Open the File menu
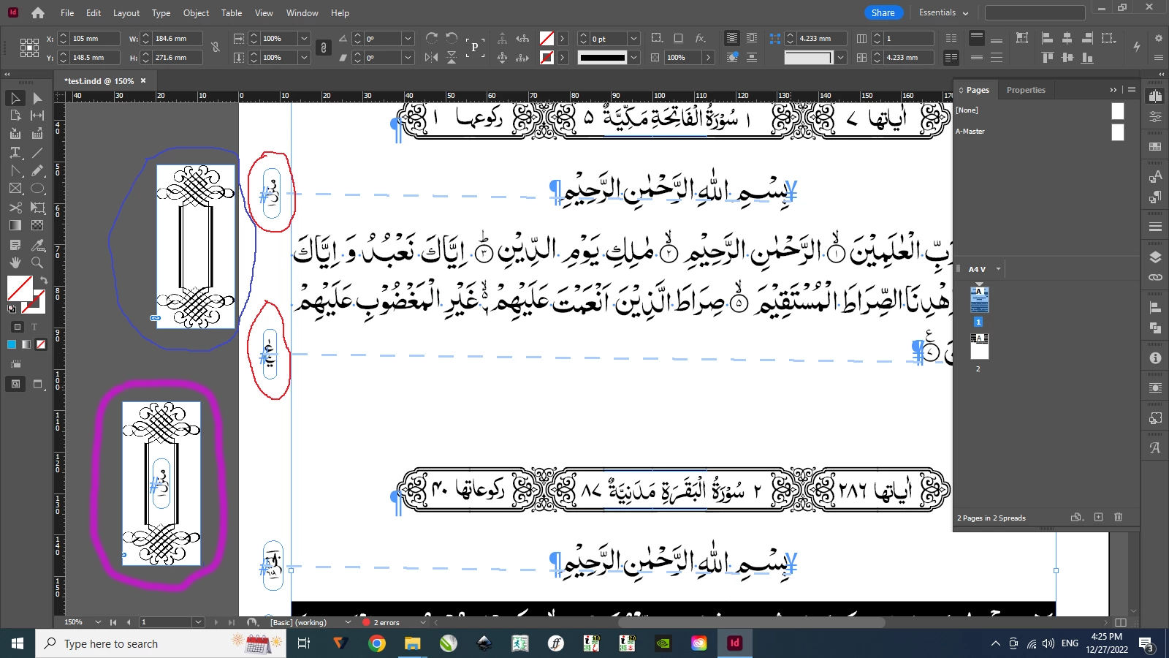Image resolution: width=1169 pixels, height=658 pixels. (67, 12)
